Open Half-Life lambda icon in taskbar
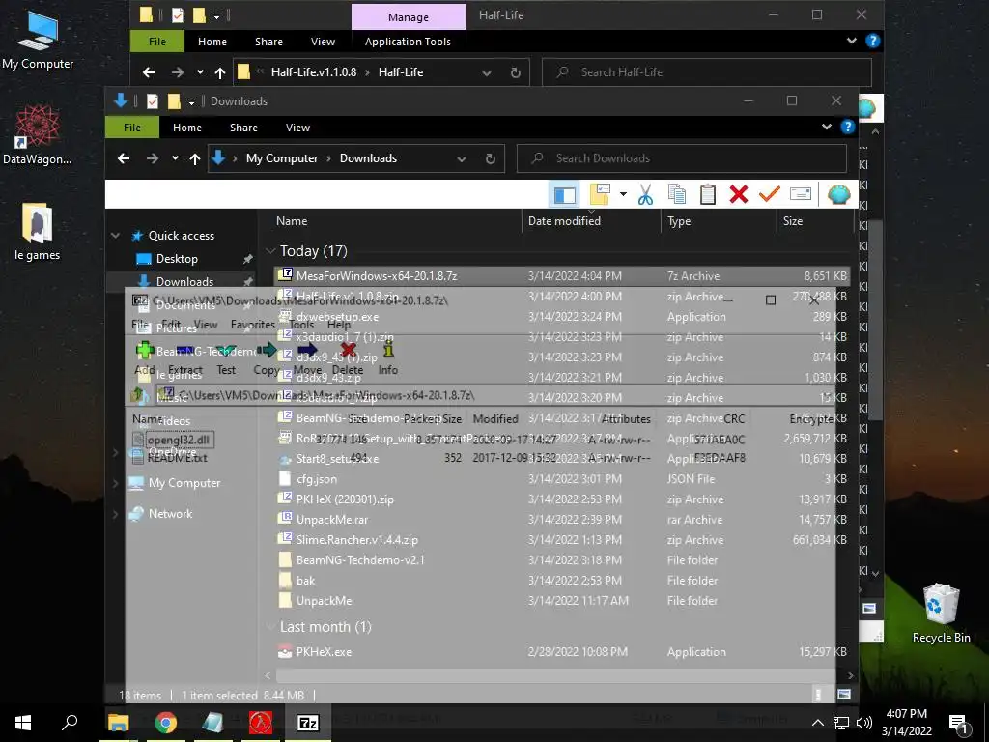 click(x=261, y=723)
